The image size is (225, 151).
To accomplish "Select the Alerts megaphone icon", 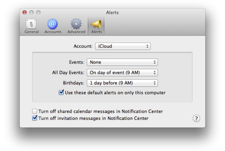I will 96,24.
